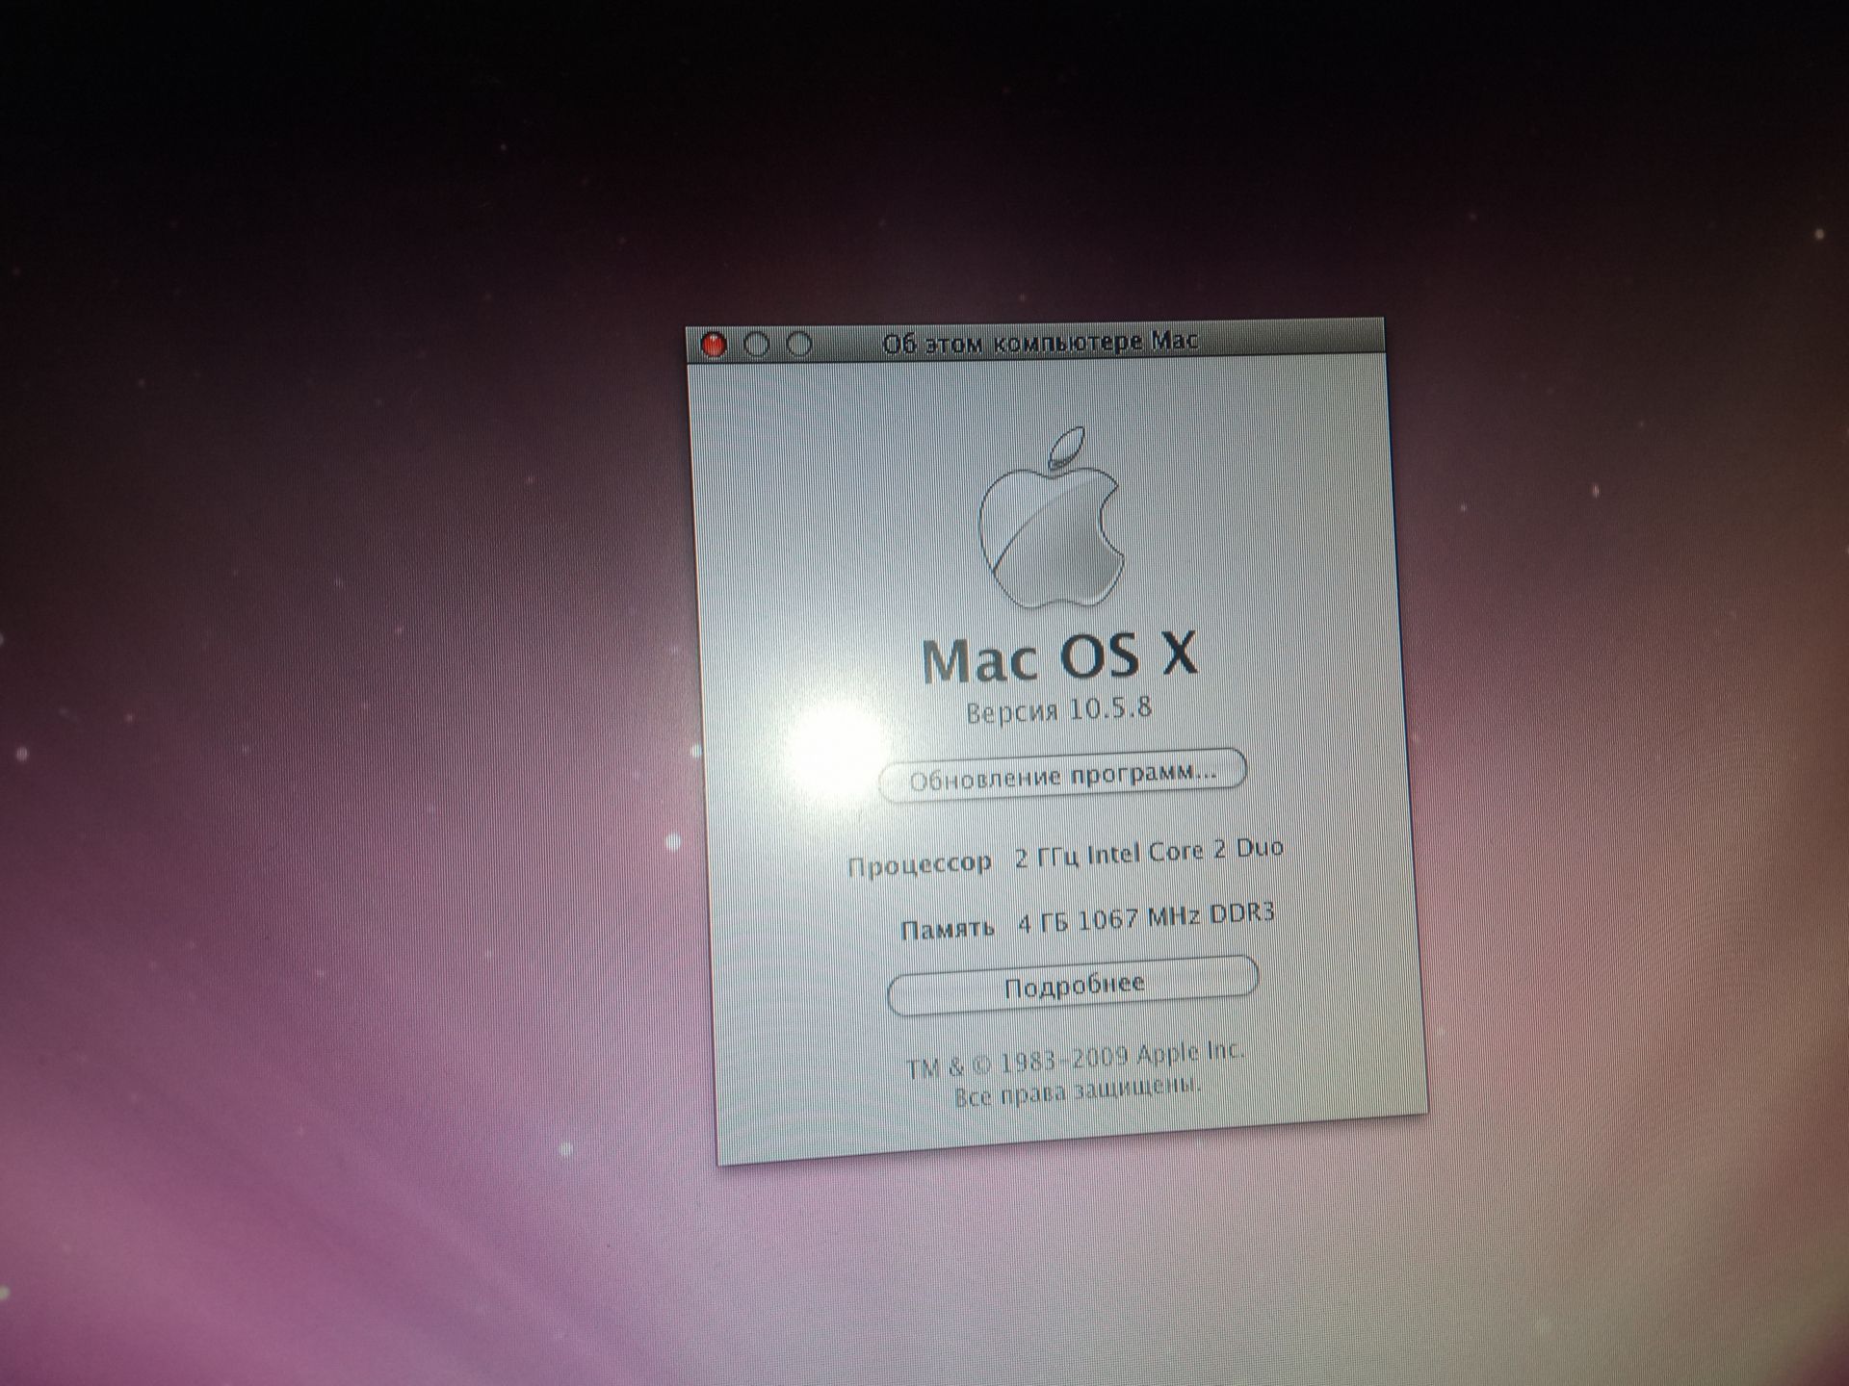Select the 4 ГБ 1067 MHz DDR3 text
The width and height of the screenshot is (1849, 1386).
point(1146,917)
